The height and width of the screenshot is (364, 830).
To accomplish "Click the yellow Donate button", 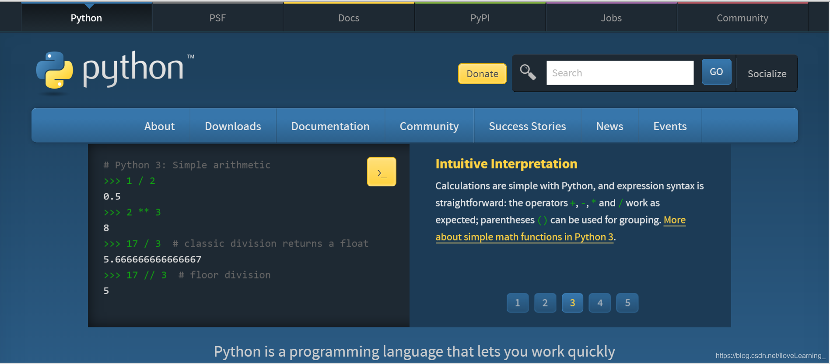I will pos(482,74).
